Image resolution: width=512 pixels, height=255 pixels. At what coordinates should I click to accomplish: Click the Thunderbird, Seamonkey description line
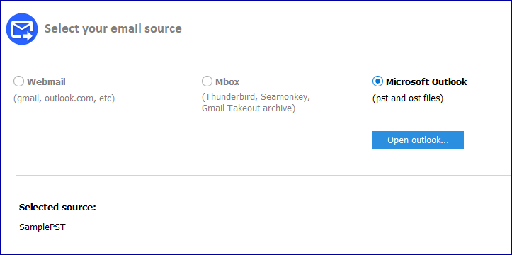(x=256, y=97)
